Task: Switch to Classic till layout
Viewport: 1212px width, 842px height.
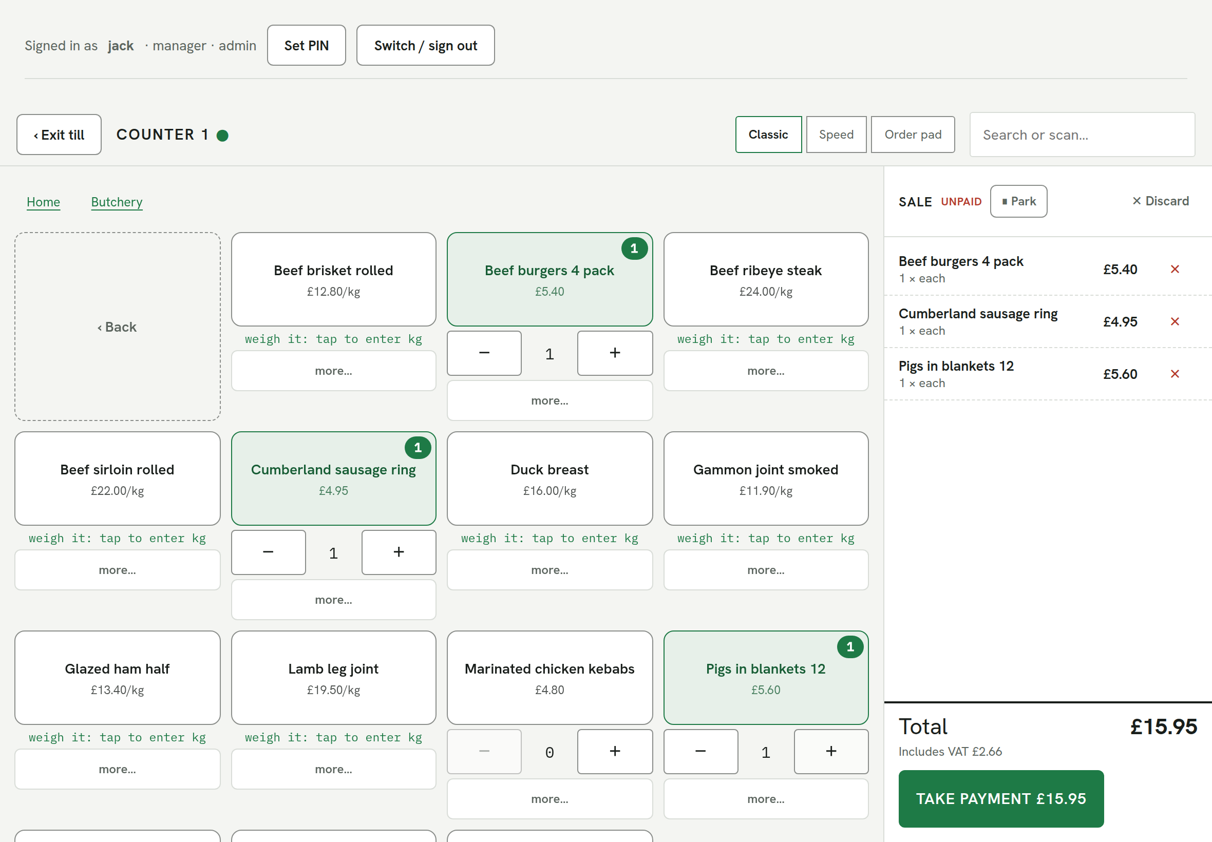Action: pyautogui.click(x=768, y=135)
